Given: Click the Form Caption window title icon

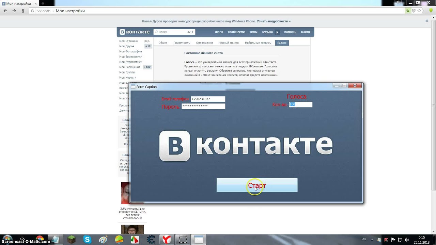Looking at the screenshot, I should tap(133, 87).
